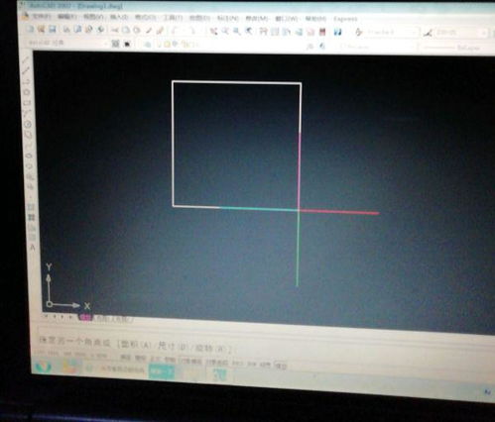
Task: Toggle 栅格 grid in status bar
Action: [140, 358]
